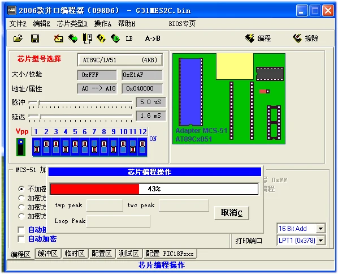This screenshot has width=338, height=274.
Task: Open the 芯片类型D menu
Action: coord(72,24)
